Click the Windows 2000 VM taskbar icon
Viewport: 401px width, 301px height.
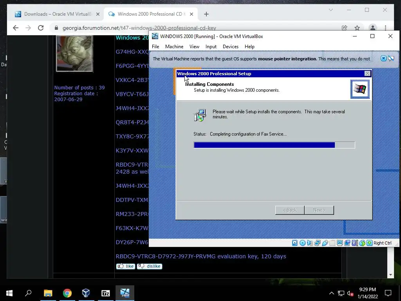click(125, 293)
